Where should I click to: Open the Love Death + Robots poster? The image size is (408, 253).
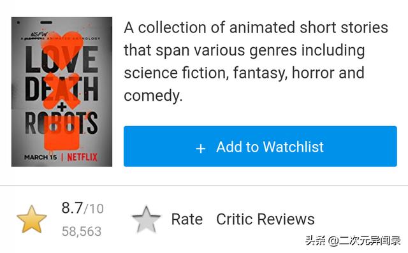(62, 92)
